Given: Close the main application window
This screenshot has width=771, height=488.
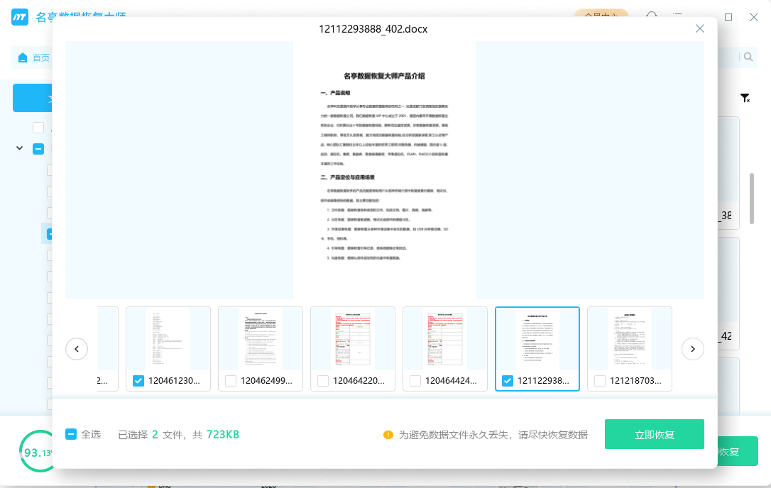Looking at the screenshot, I should tap(754, 17).
